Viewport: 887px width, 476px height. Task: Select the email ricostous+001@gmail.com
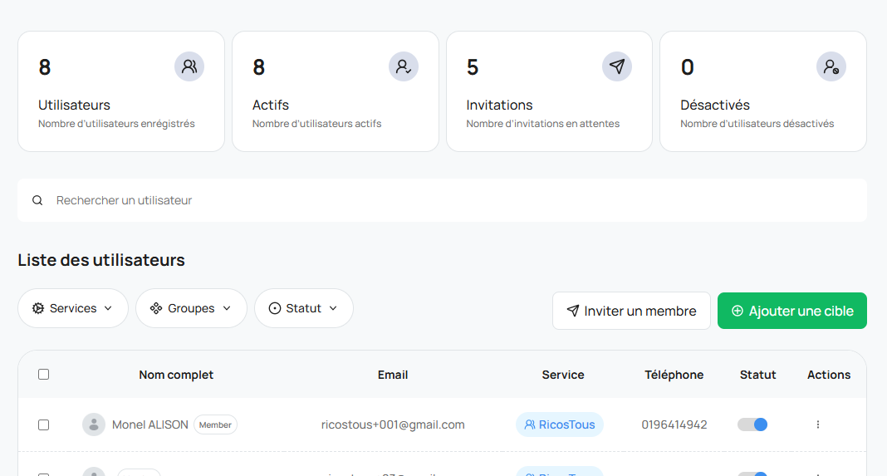tap(393, 424)
